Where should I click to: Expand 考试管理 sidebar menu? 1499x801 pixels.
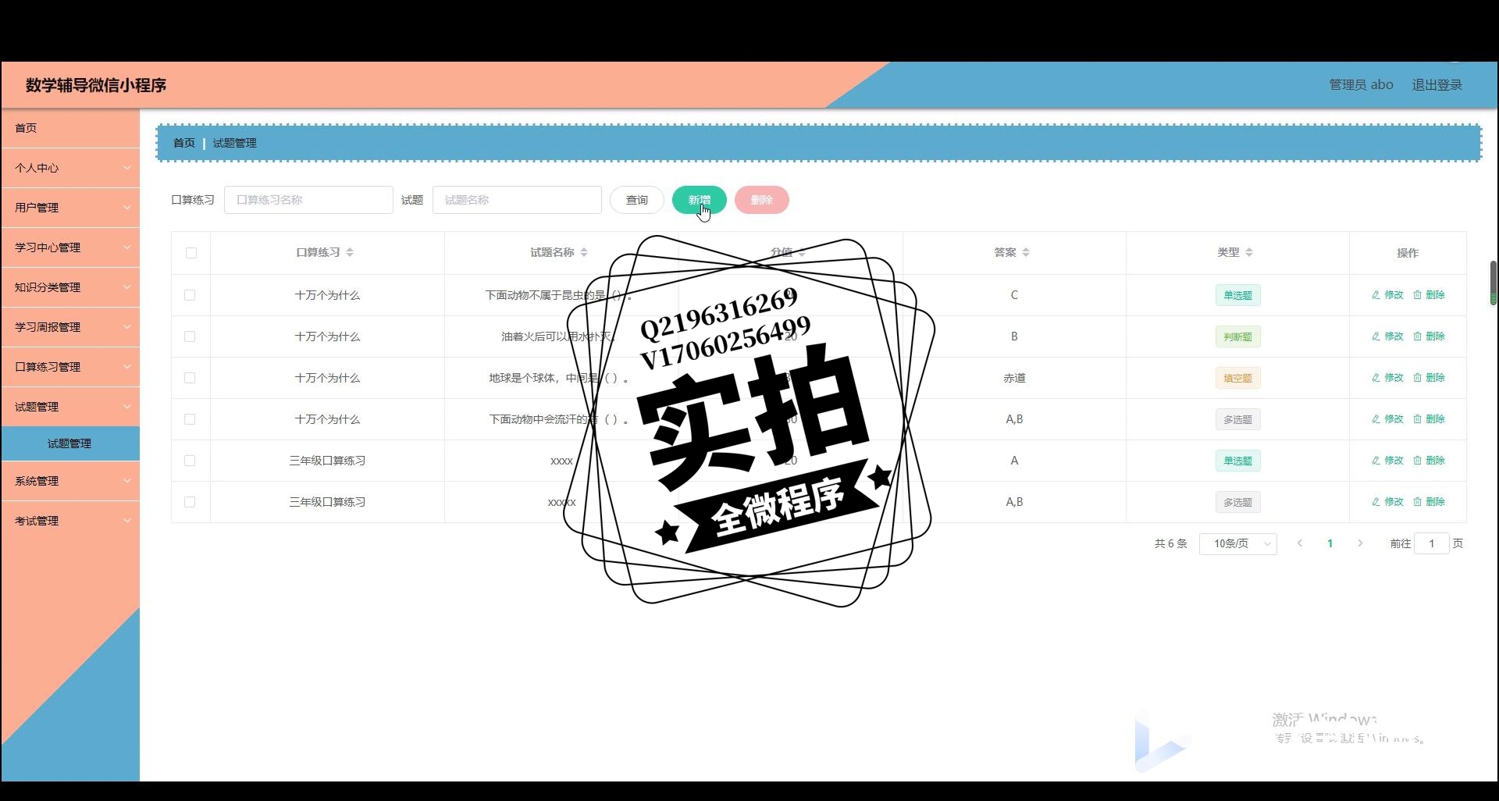pyautogui.click(x=70, y=521)
